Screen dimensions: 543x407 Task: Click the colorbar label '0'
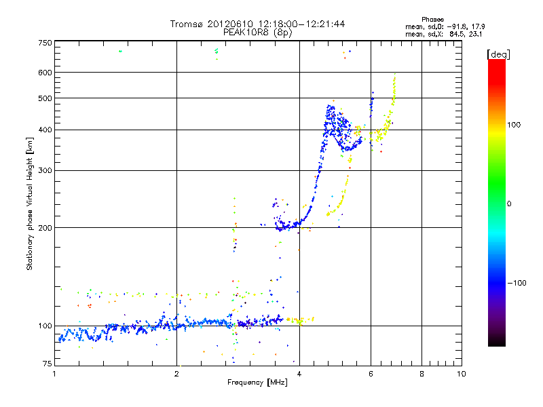pyautogui.click(x=509, y=204)
